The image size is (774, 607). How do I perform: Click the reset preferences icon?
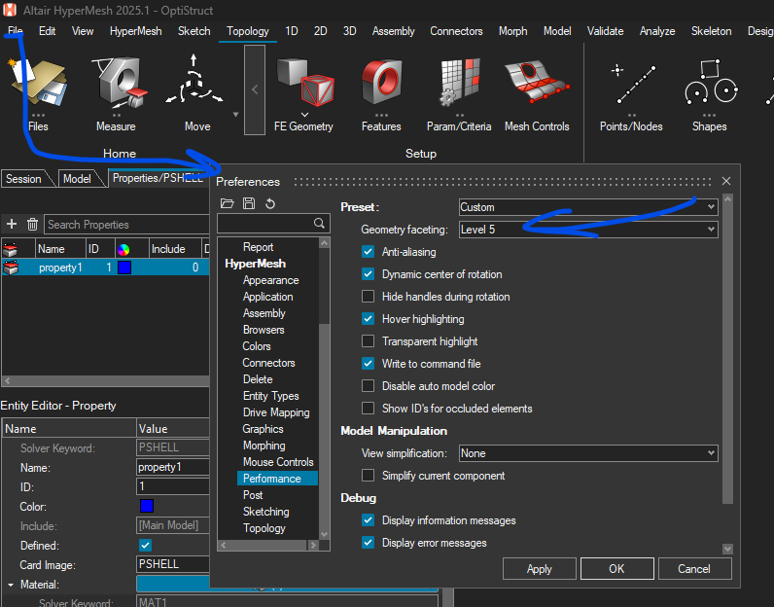[x=270, y=203]
